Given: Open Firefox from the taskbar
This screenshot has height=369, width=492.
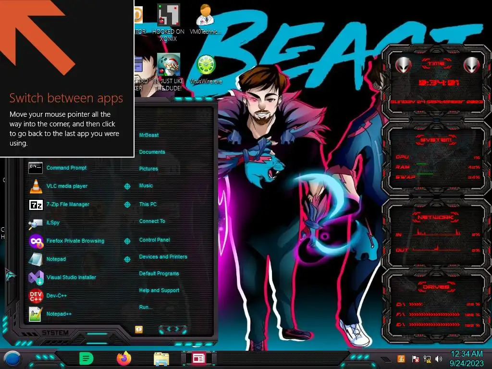Looking at the screenshot, I should (x=124, y=358).
